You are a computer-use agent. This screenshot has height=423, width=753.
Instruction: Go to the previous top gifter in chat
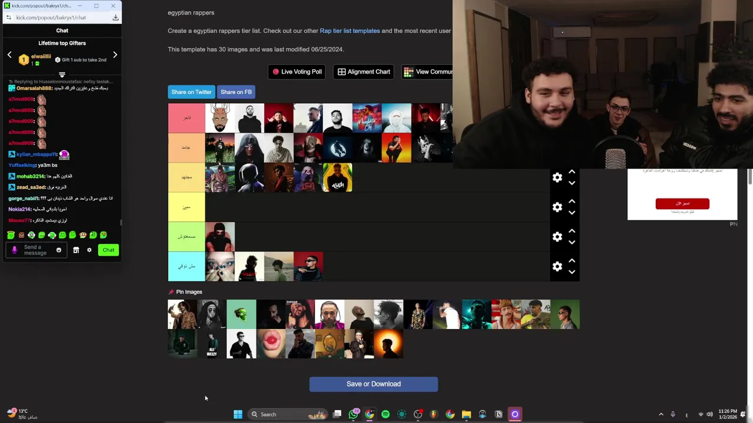9,55
